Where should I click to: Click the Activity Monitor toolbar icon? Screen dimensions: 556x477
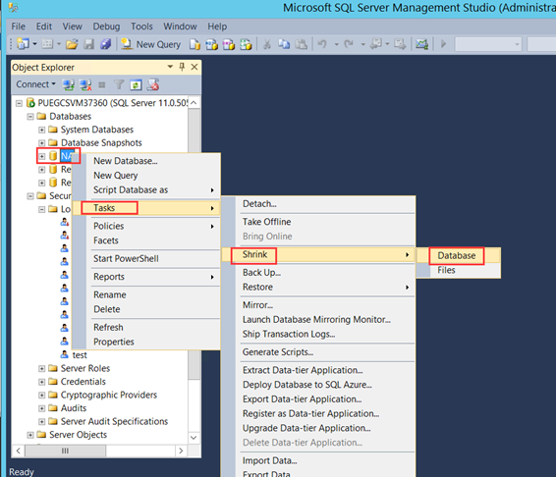tap(422, 44)
